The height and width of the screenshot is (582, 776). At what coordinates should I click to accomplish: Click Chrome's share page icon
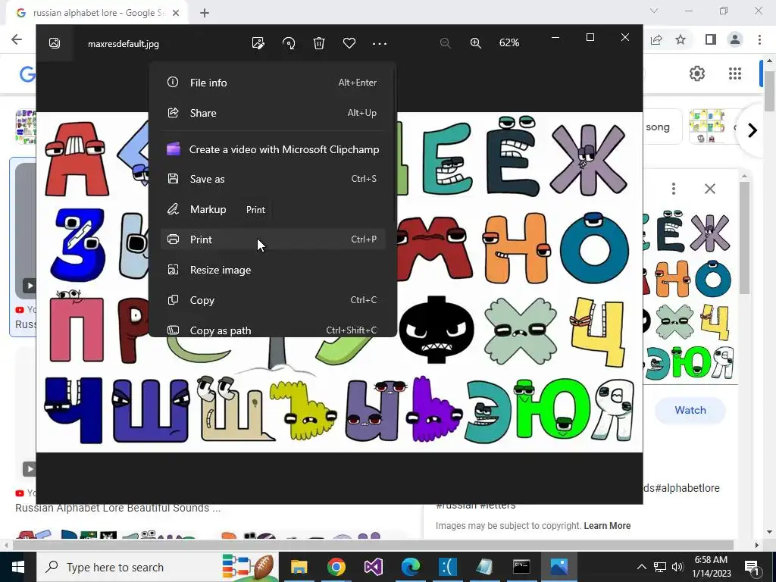click(x=656, y=39)
